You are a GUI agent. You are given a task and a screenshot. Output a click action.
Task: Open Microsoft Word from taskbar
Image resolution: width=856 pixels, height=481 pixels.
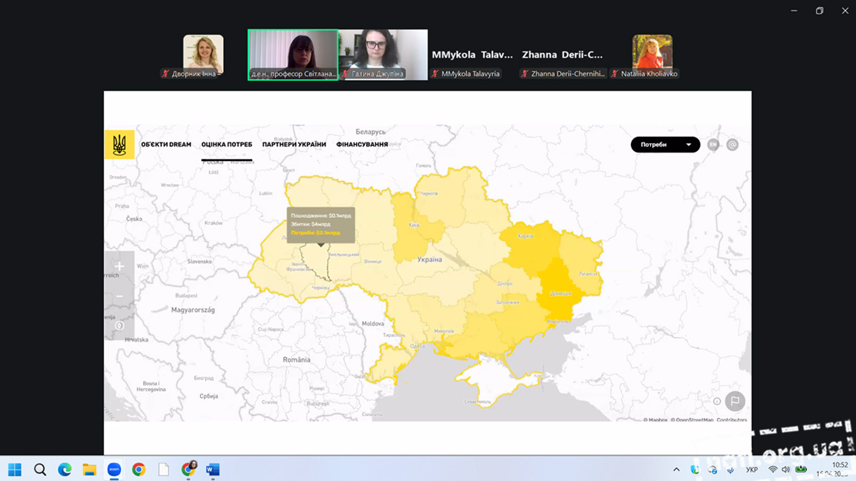coord(212,470)
